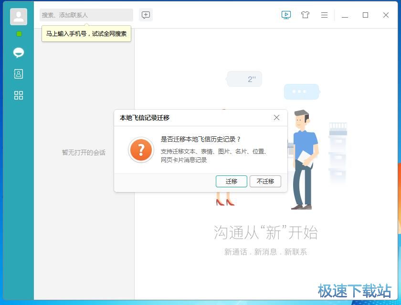401x305 pixels.
Task: Open the user avatar profile
Action: tap(19, 17)
